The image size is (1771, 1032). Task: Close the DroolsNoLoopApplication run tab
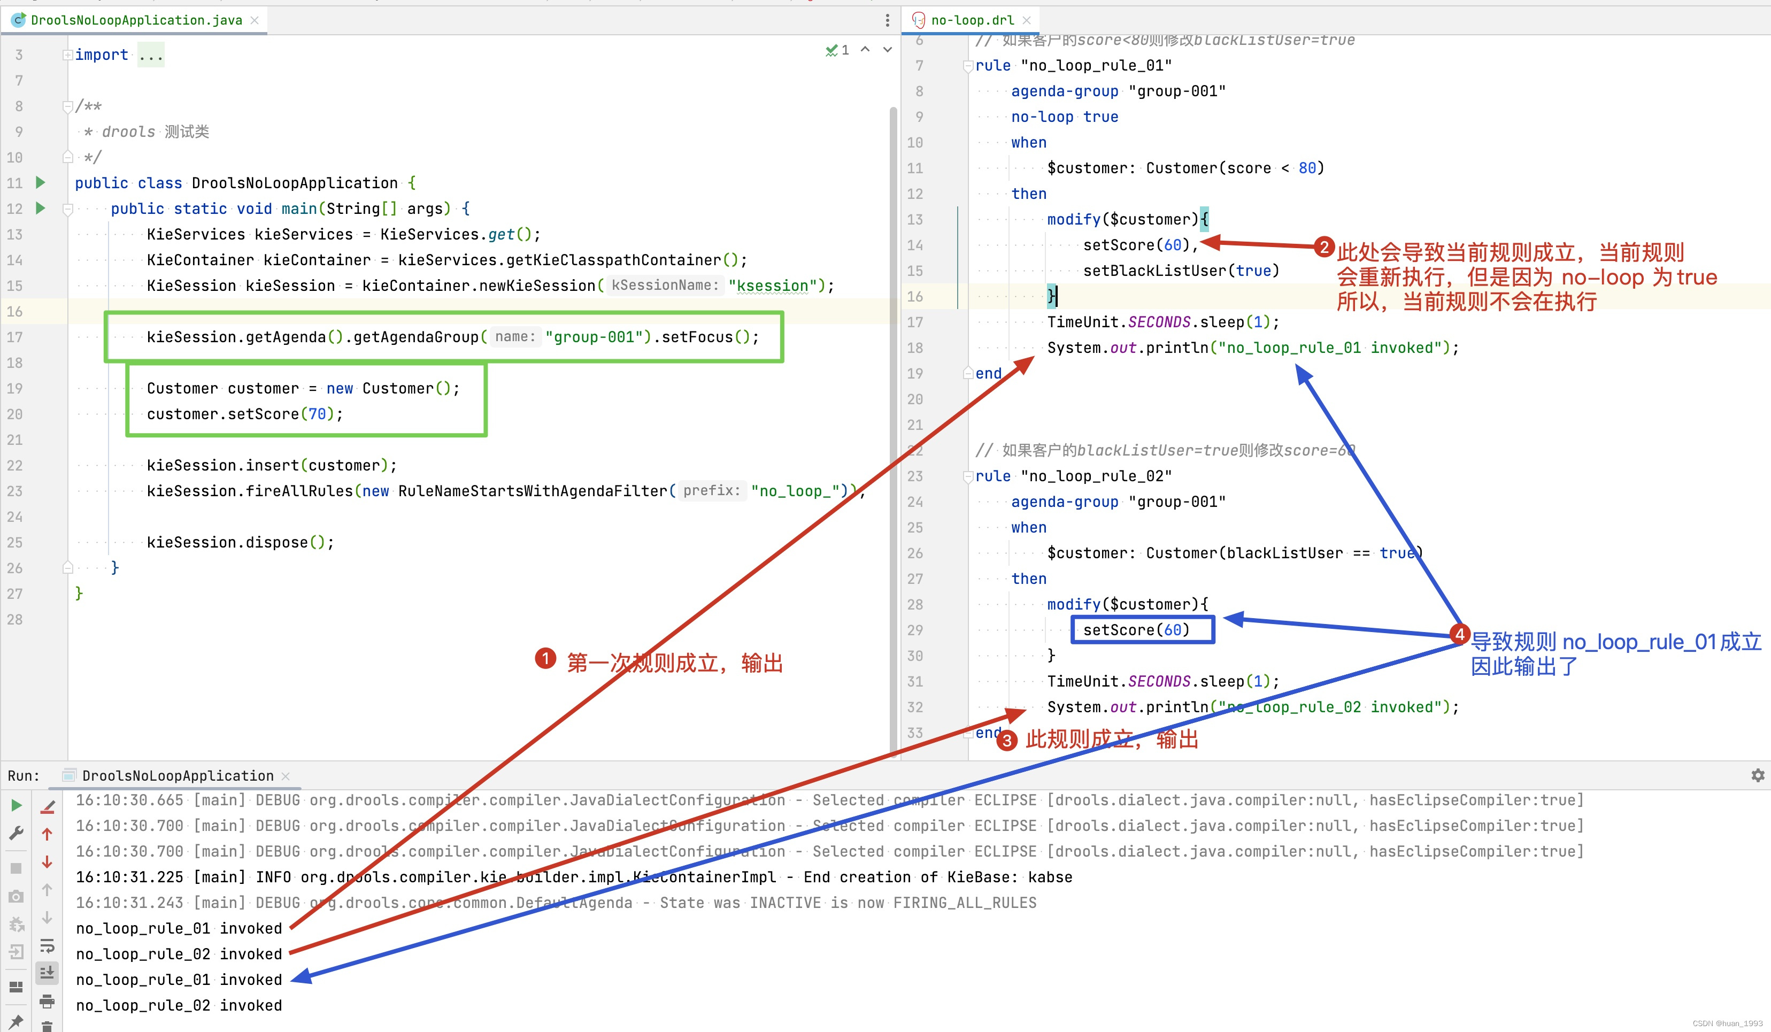tap(286, 776)
